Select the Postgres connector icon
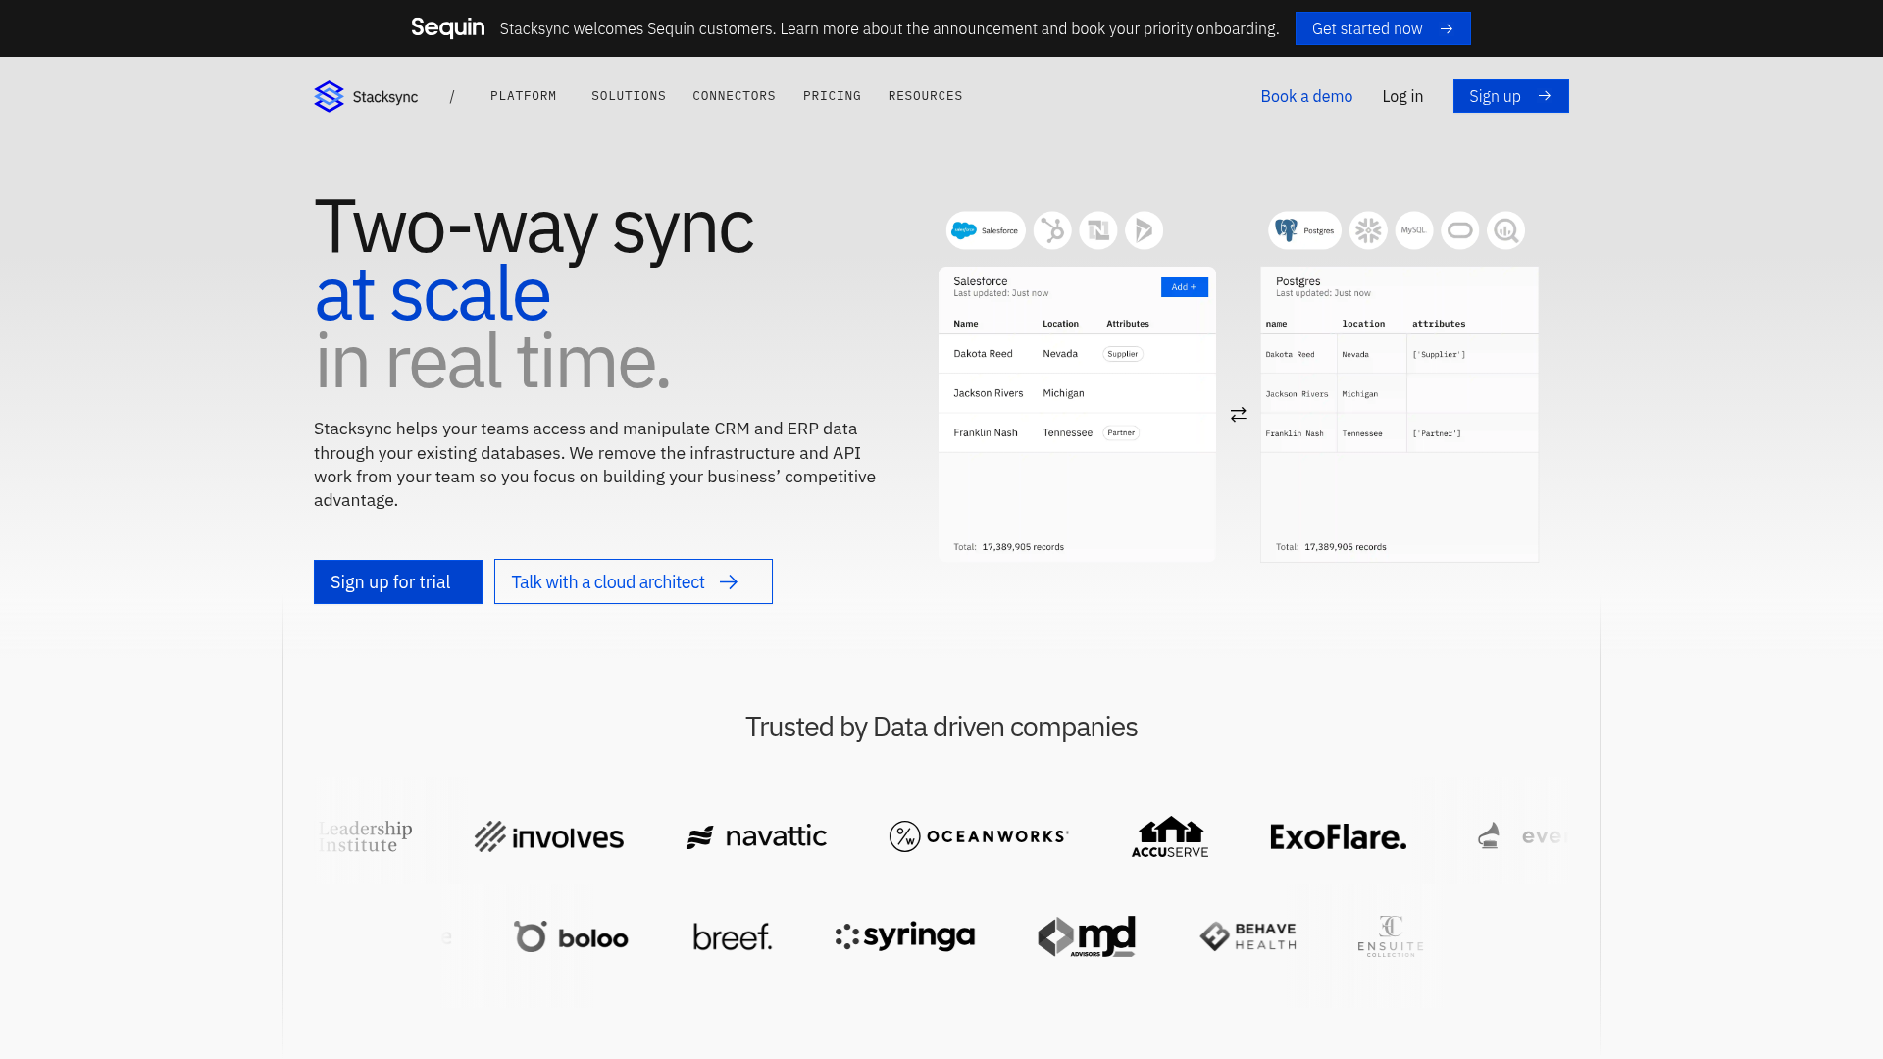This screenshot has width=1883, height=1059. click(1304, 230)
